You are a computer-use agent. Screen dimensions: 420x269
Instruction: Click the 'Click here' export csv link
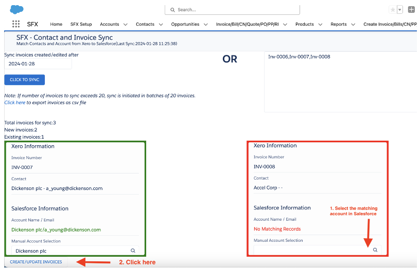[15, 103]
